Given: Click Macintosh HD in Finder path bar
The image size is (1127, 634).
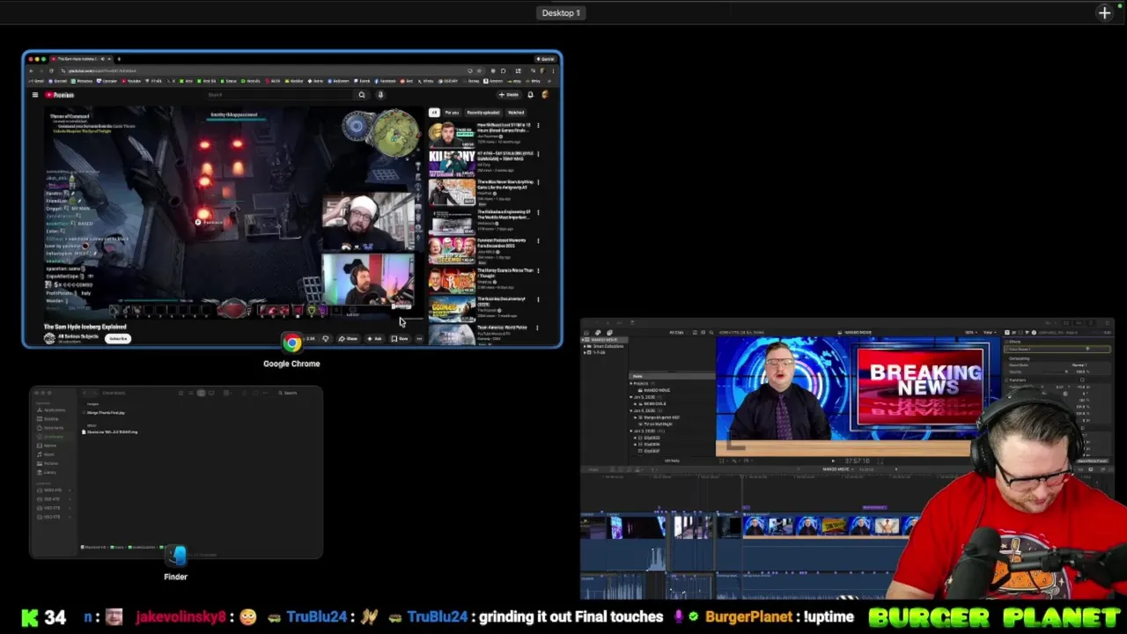Looking at the screenshot, I should (94, 547).
